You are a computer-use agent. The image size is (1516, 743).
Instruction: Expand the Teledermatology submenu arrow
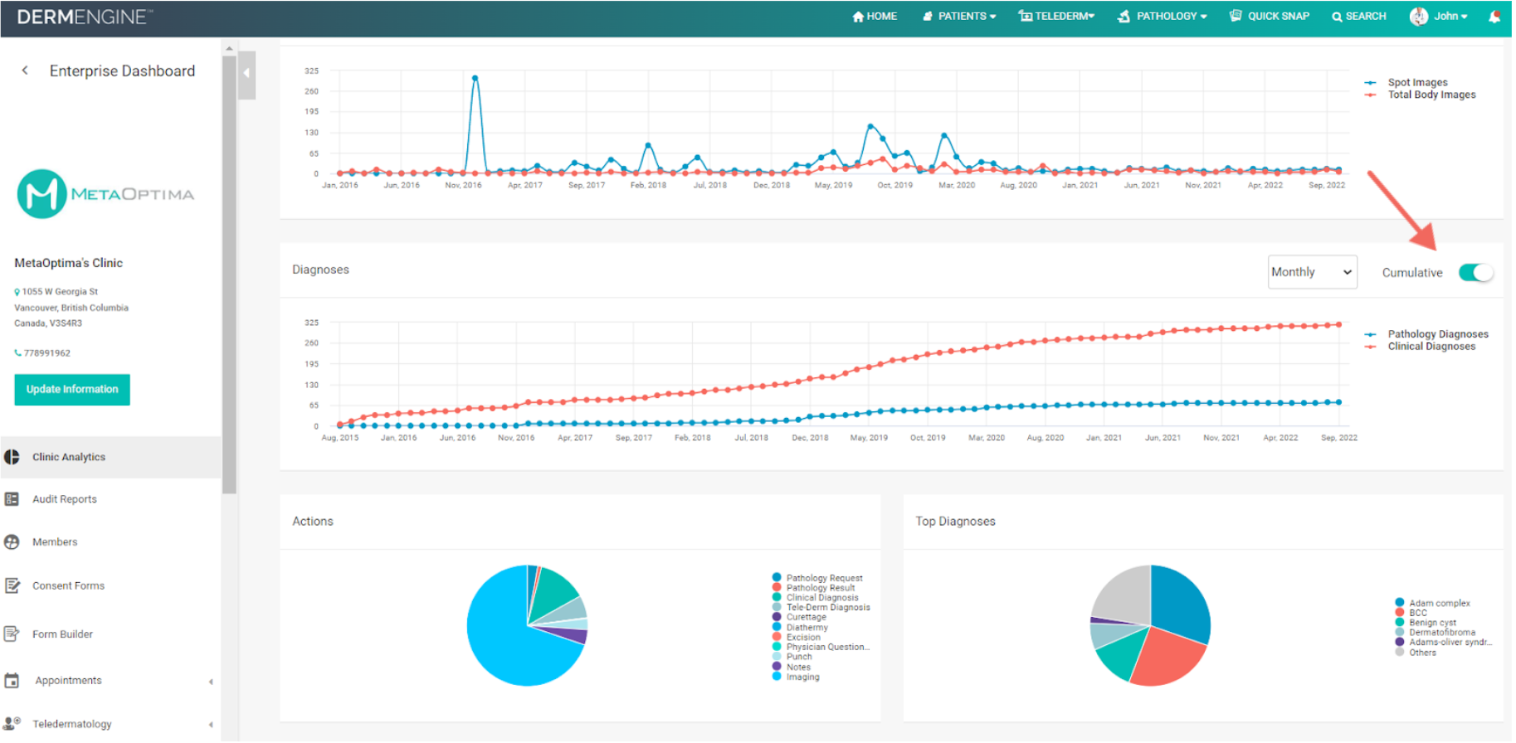[x=211, y=725]
